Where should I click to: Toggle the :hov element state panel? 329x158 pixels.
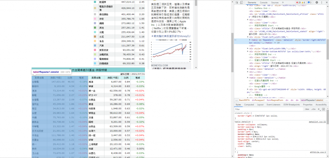tap(307, 109)
